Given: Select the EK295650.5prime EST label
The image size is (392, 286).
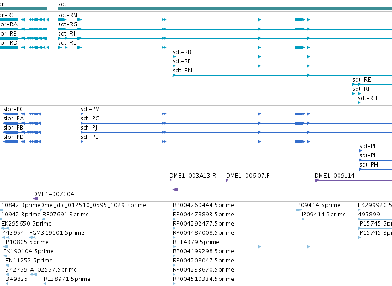Looking at the screenshot, I should tap(27, 224).
